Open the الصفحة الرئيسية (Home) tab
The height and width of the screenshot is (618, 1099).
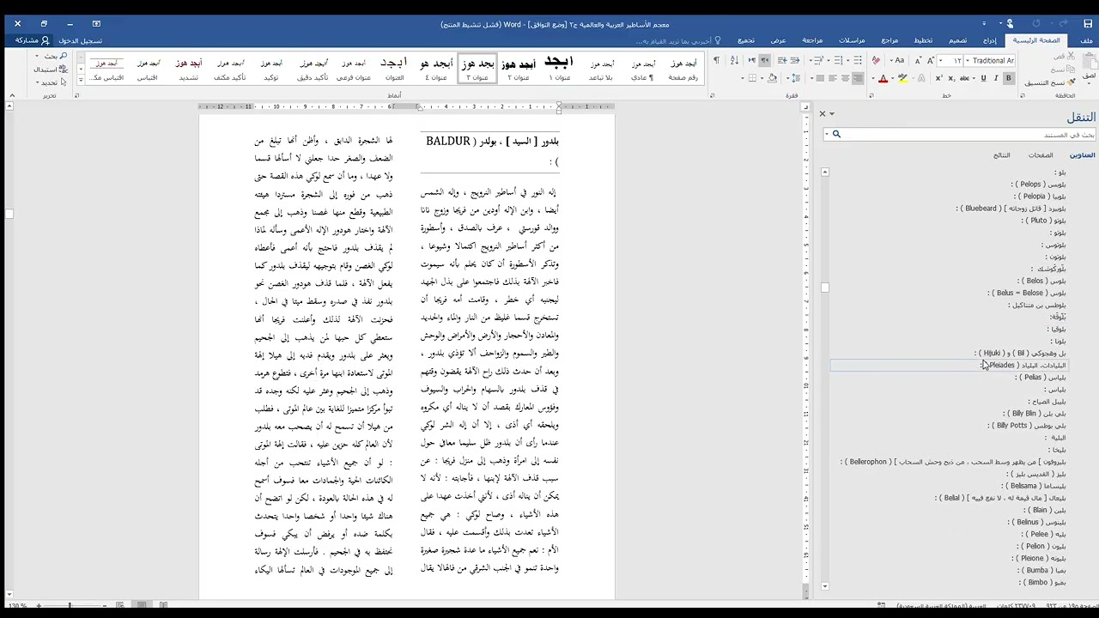click(x=1036, y=40)
